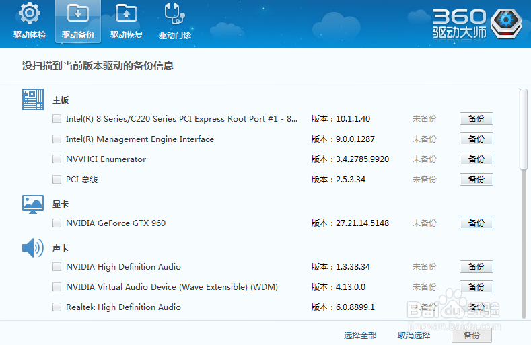The height and width of the screenshot is (345, 531).
Task: Click the 360驱动大师 logo icon
Action: [508, 24]
